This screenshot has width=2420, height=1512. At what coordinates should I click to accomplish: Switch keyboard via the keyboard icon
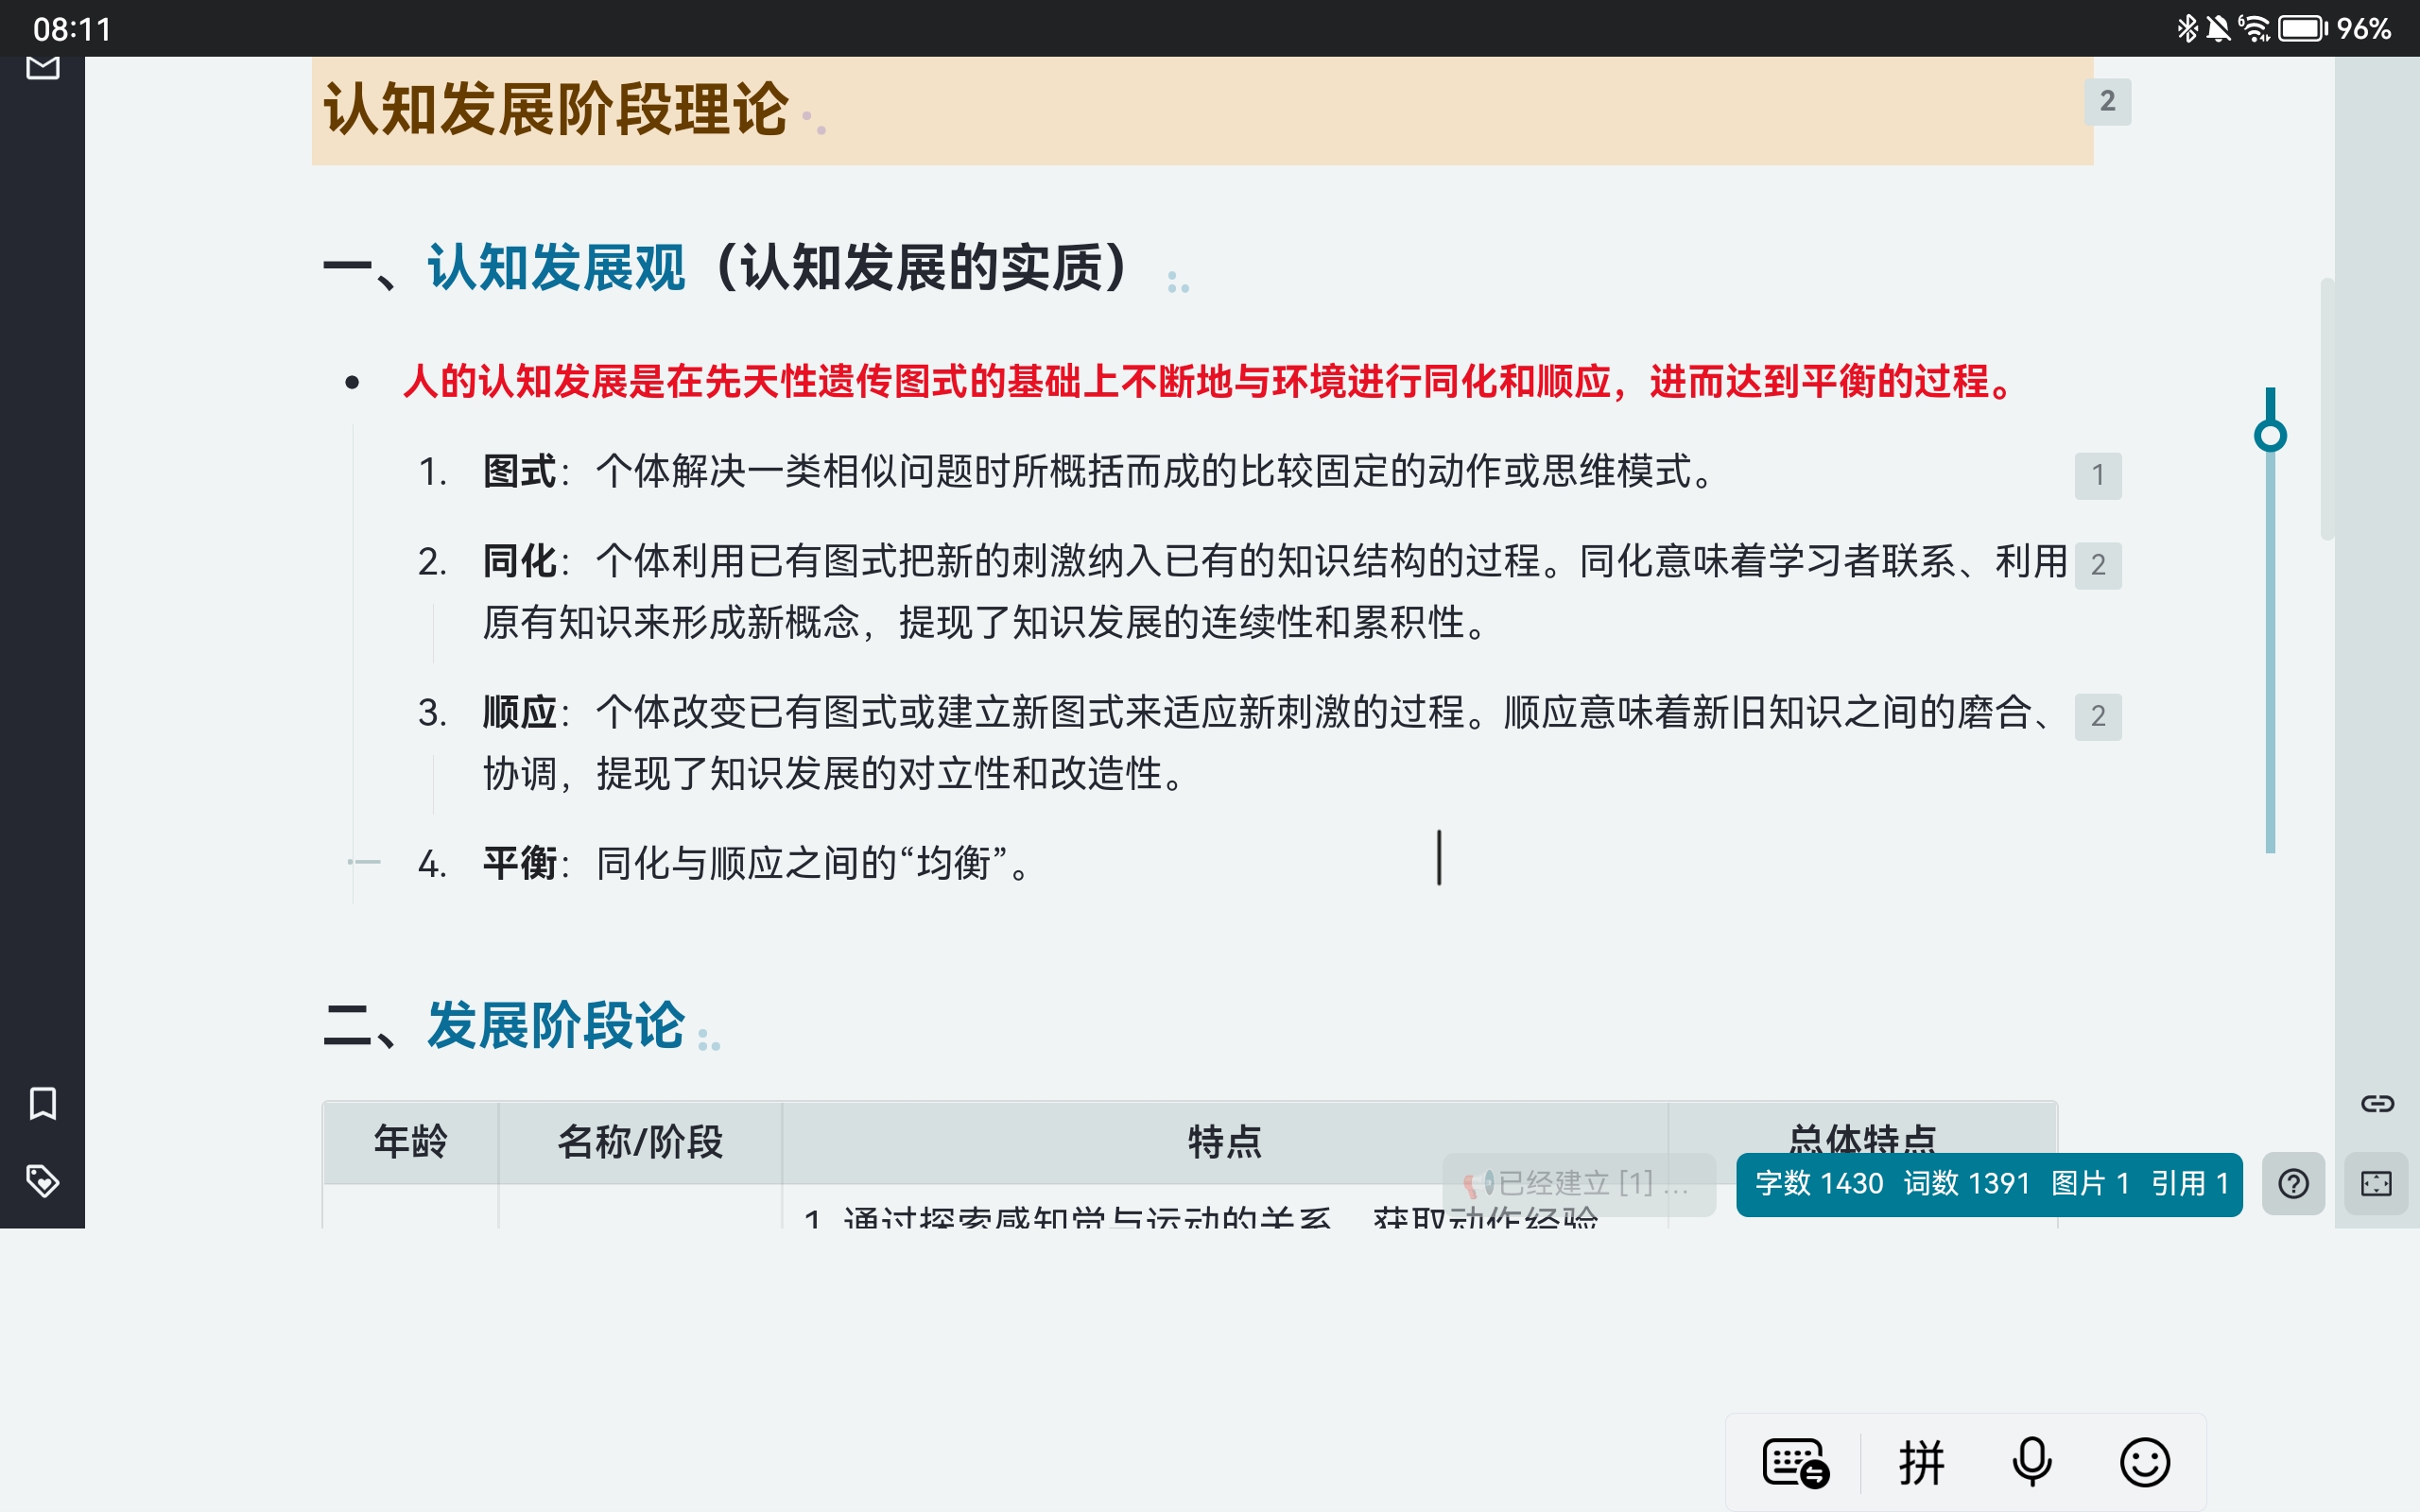(x=1796, y=1463)
